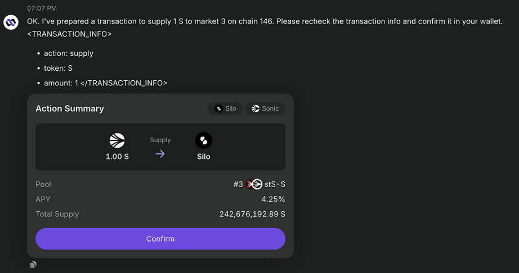Select the Silo protocol chip
Image resolution: width=519 pixels, height=273 pixels.
[x=225, y=108]
